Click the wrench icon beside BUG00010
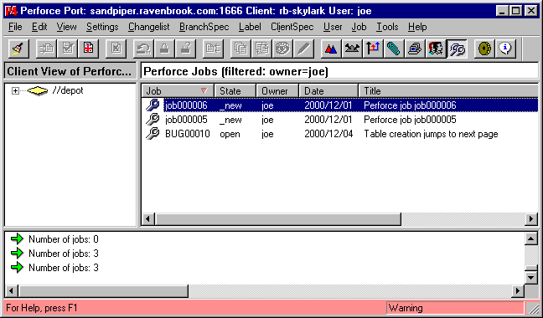This screenshot has width=543, height=318. (153, 133)
